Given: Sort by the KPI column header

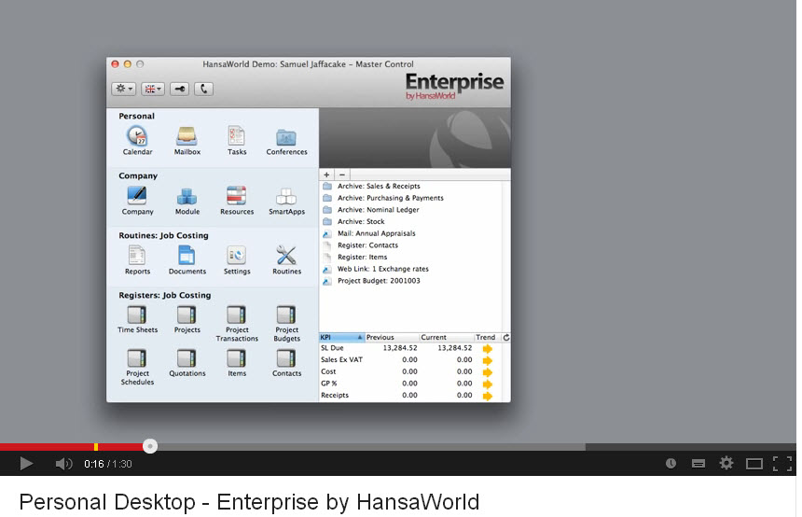Looking at the screenshot, I should tap(341, 337).
